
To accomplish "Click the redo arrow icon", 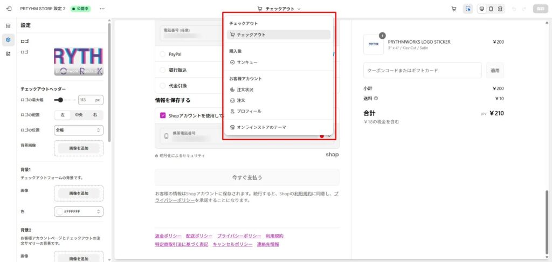I will (524, 9).
